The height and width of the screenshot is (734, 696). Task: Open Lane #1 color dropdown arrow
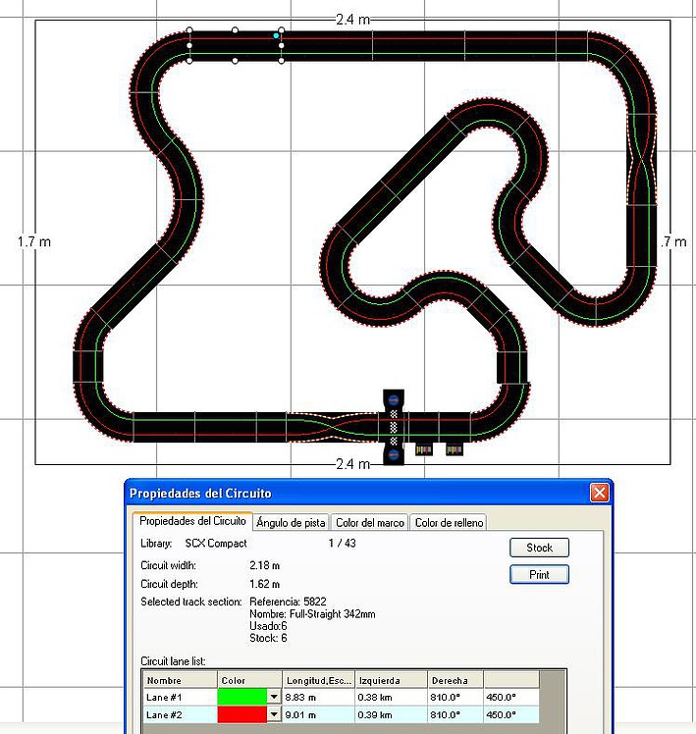274,697
